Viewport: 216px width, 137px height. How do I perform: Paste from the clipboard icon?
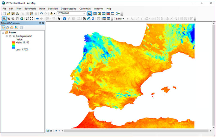(32, 14)
